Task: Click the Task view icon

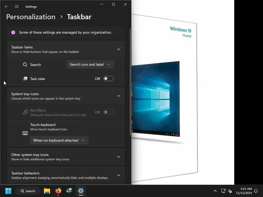Action: tap(25, 79)
